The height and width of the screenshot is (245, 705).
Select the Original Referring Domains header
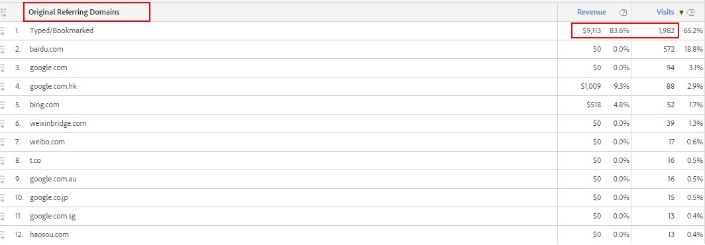(74, 12)
